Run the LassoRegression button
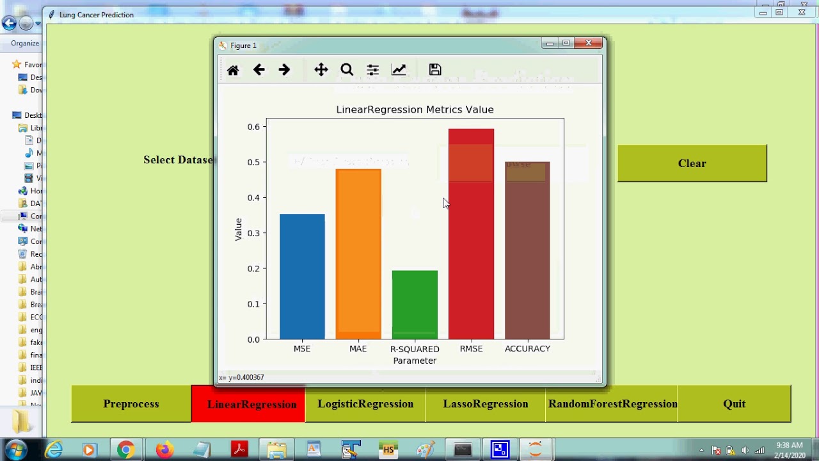 (x=486, y=403)
